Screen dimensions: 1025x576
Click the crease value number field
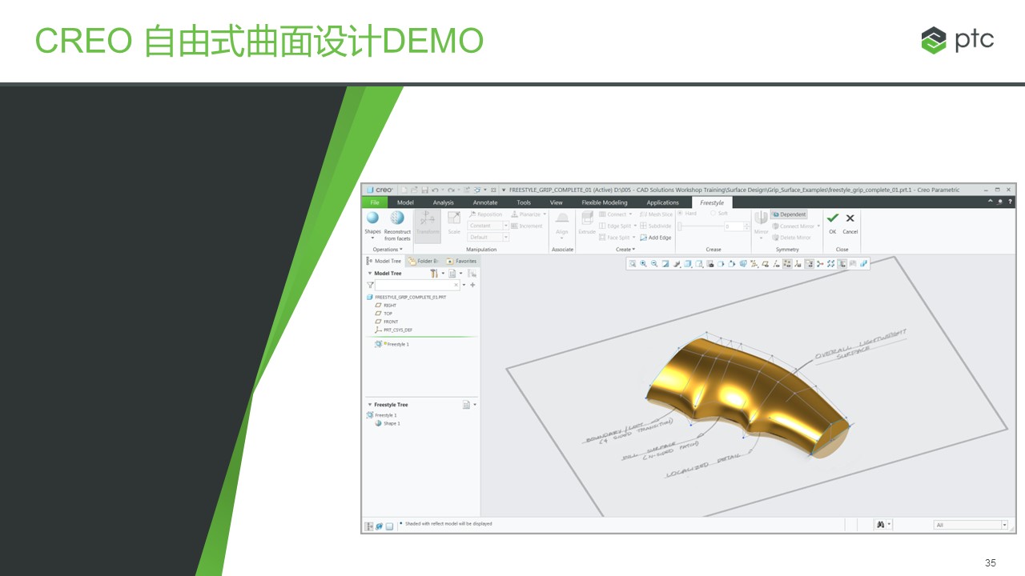point(733,226)
